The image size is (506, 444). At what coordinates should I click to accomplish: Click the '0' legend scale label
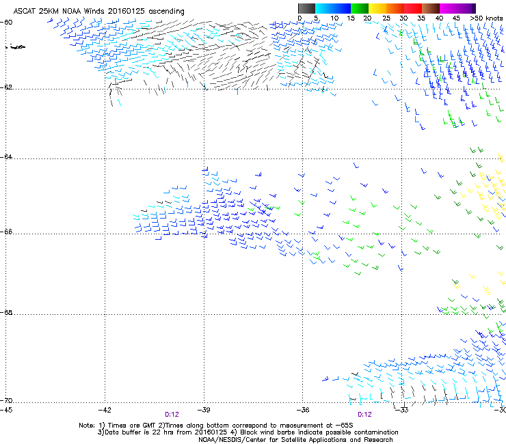pyautogui.click(x=299, y=18)
